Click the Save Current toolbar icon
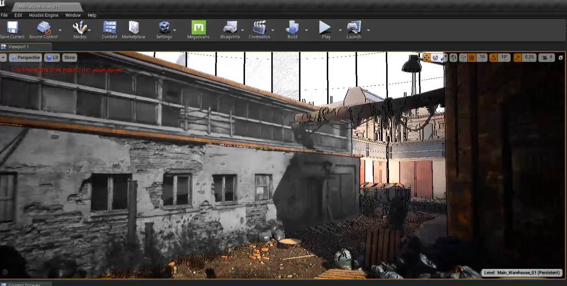Viewport: 567px width, 286px height. coord(12,30)
